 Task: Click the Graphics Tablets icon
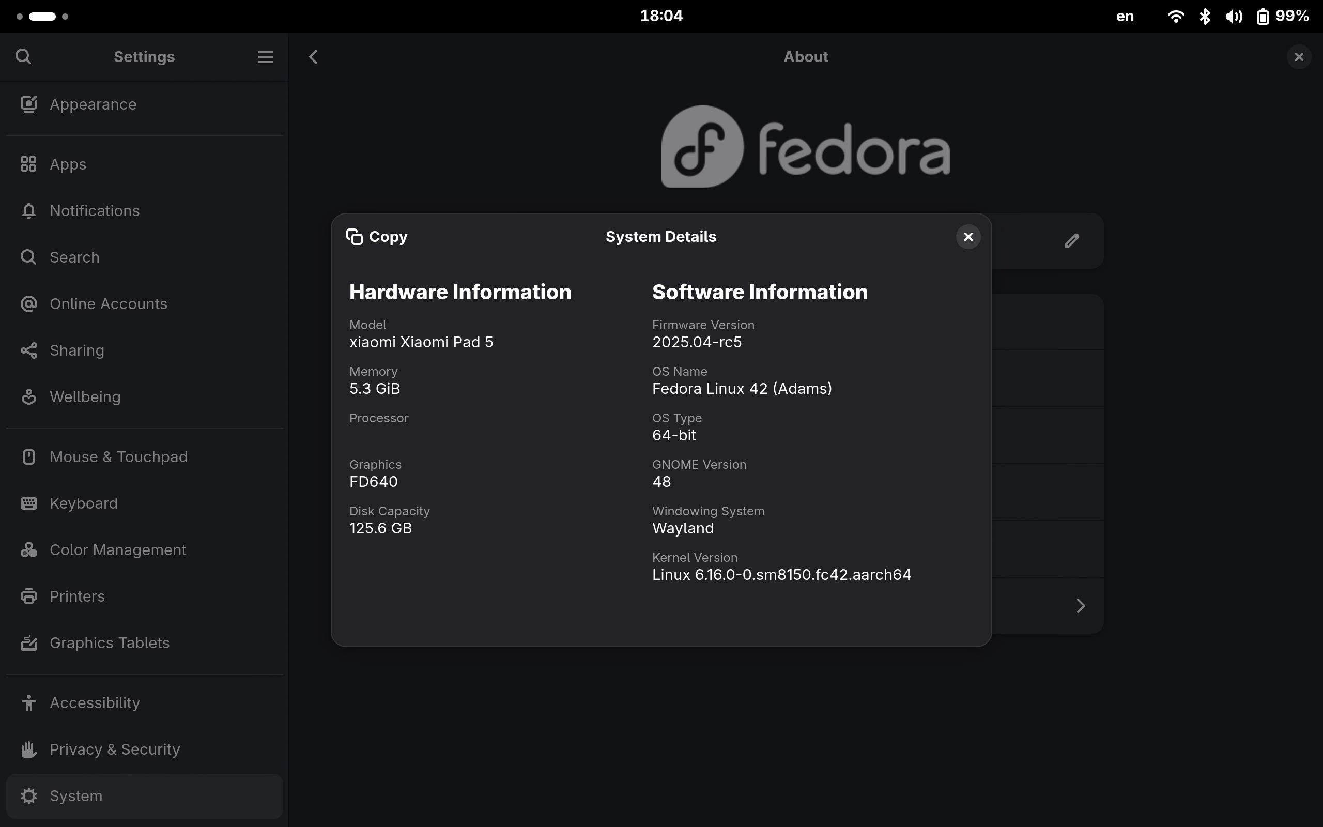(28, 642)
